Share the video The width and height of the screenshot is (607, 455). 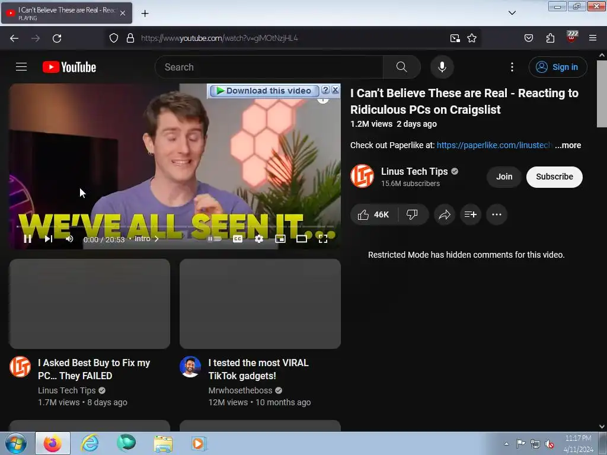445,214
